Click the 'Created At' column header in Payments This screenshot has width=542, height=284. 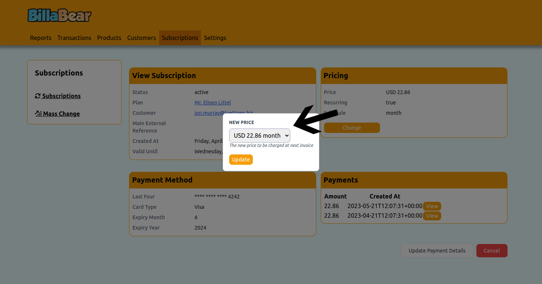(385, 196)
